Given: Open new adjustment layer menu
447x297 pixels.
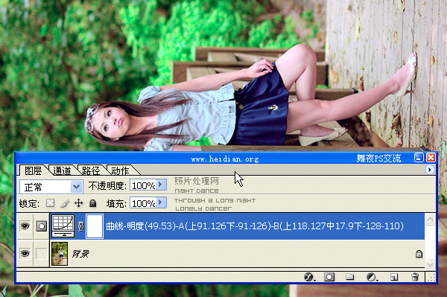Looking at the screenshot, I should (372, 277).
